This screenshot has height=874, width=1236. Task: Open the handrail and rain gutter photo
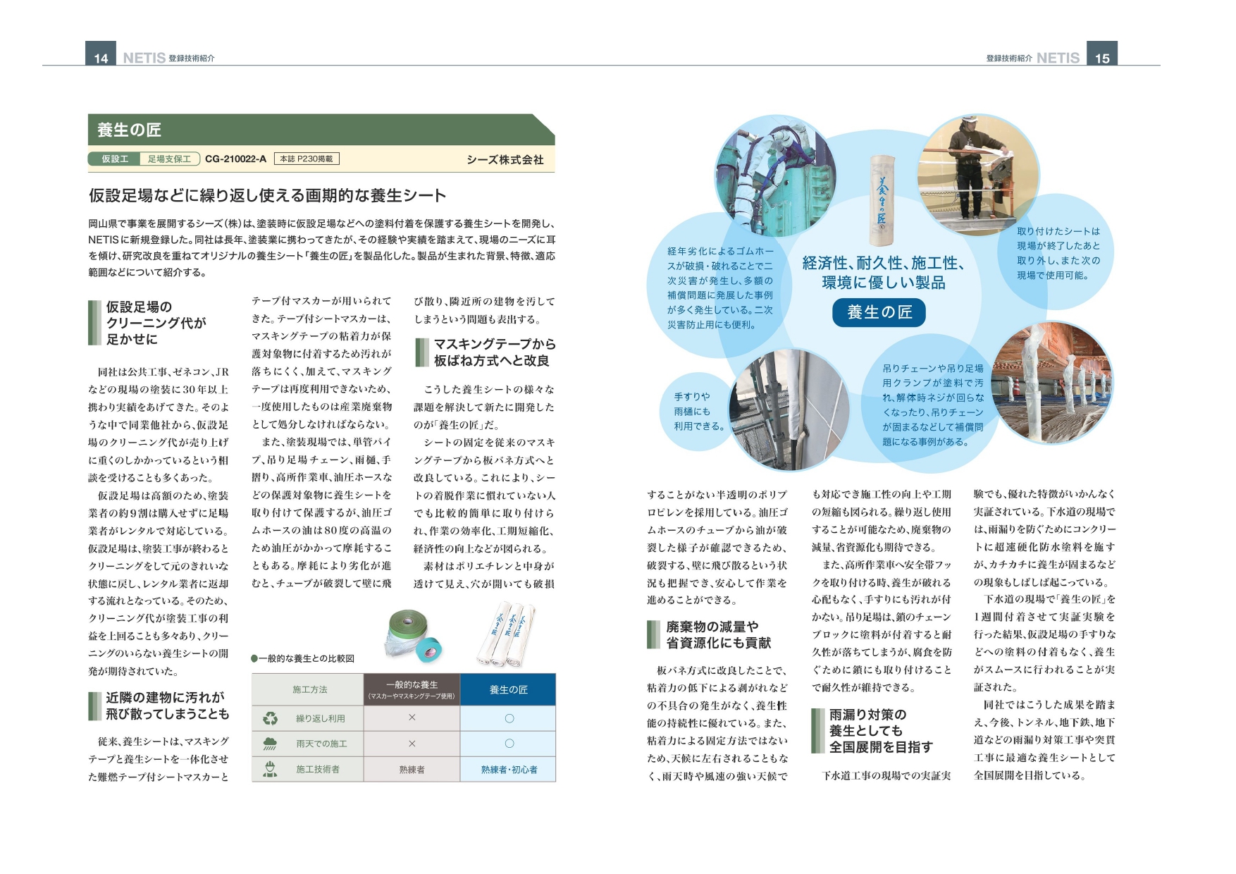[789, 410]
